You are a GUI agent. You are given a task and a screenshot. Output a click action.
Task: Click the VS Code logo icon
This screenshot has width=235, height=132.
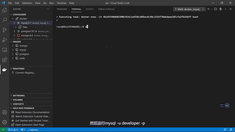tap(3, 3)
